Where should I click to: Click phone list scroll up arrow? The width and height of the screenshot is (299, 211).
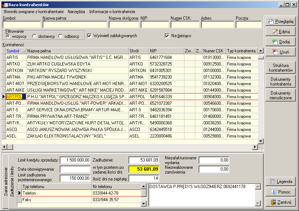point(144,186)
